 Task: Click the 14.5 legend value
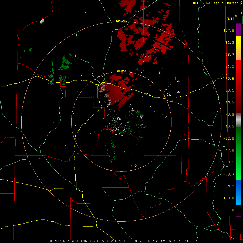click(x=230, y=102)
